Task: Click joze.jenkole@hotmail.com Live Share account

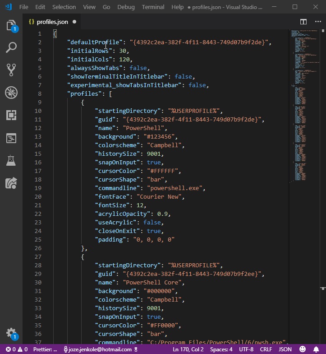Action: click(x=101, y=349)
